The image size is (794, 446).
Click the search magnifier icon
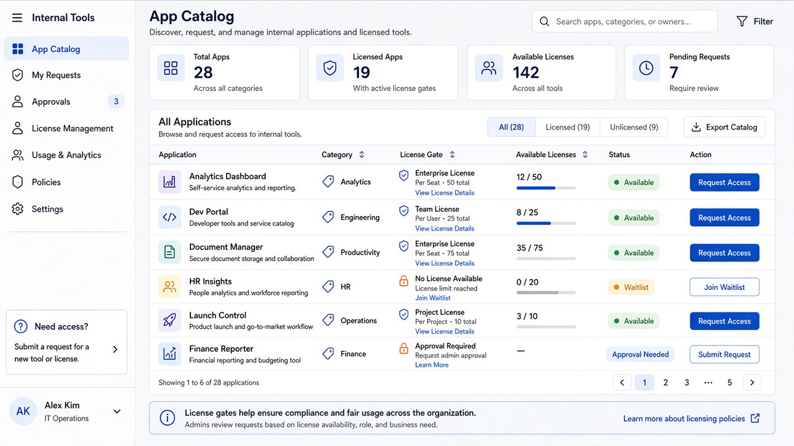coord(545,22)
